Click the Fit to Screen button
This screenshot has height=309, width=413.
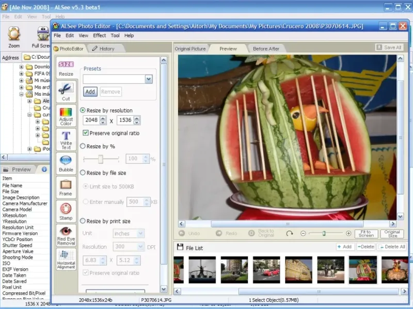point(366,234)
